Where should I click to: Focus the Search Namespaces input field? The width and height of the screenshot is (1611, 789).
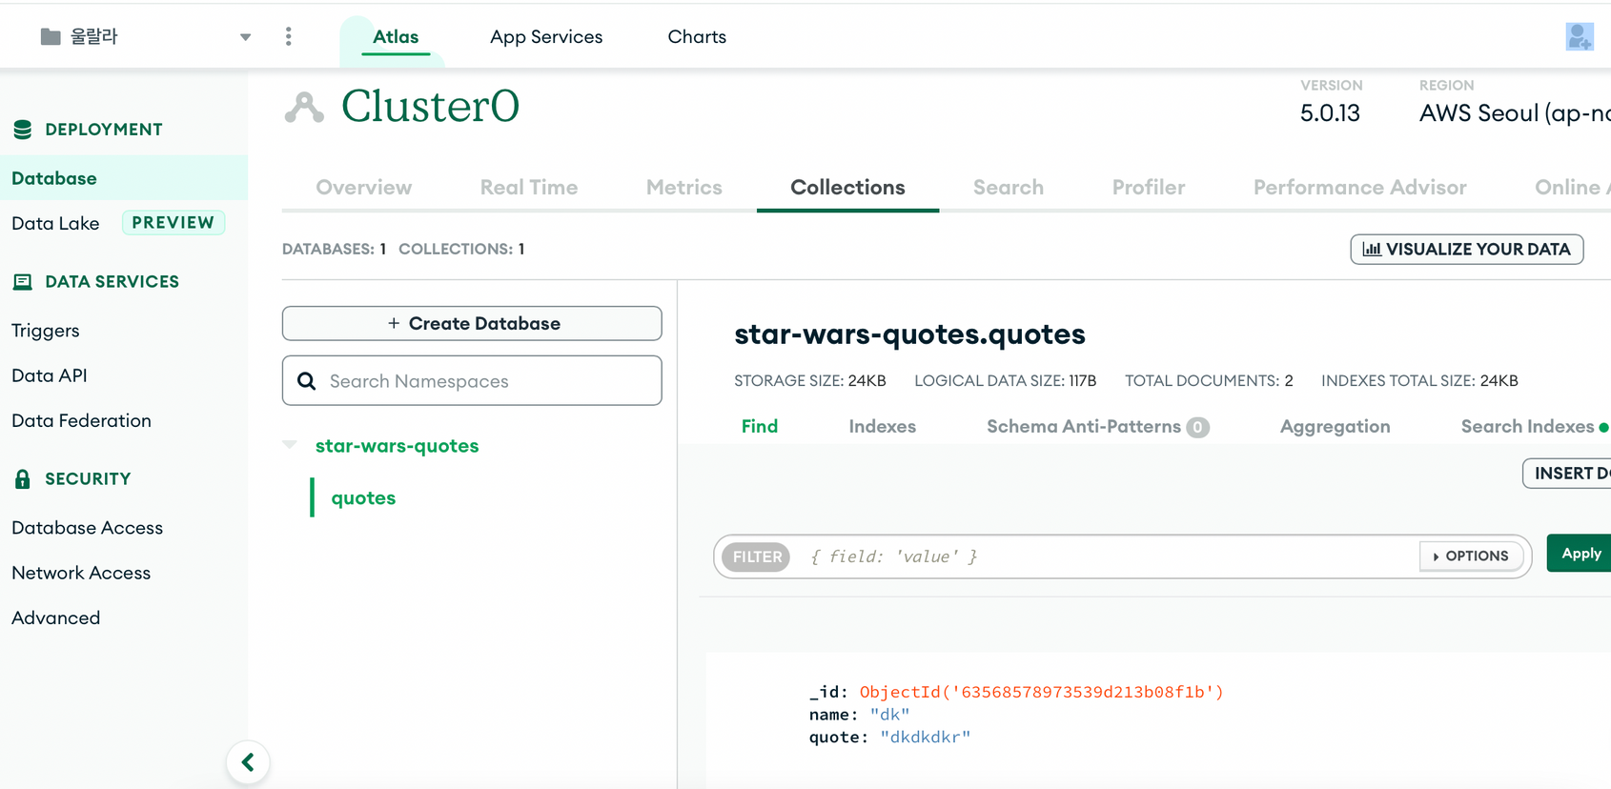(x=472, y=380)
